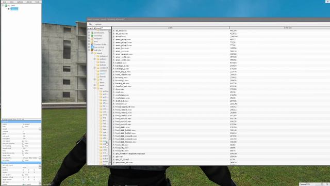Expand the workshop node in asset tree
330x186 pixels.
tap(89, 36)
